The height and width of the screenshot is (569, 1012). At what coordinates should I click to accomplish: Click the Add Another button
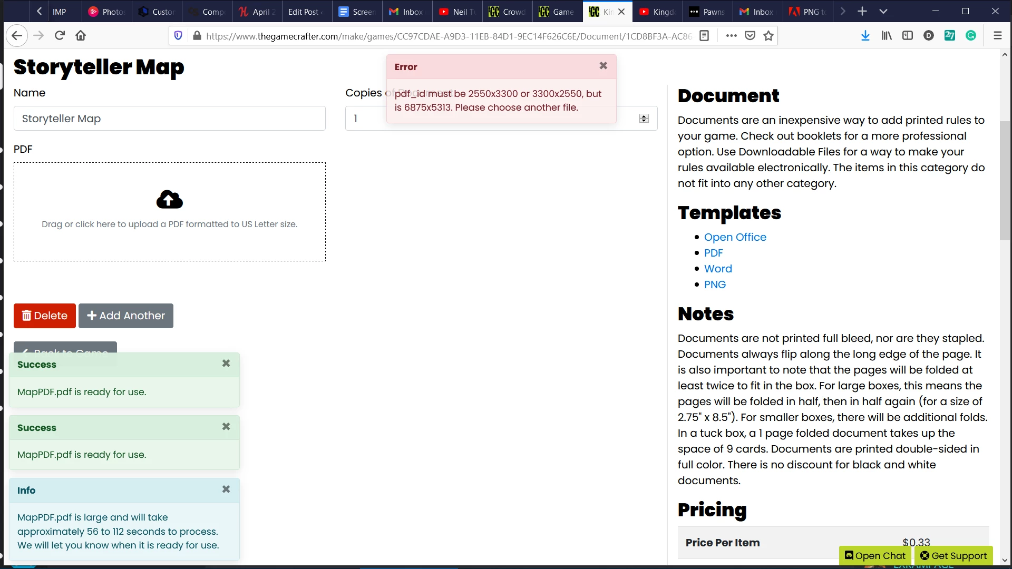(126, 316)
